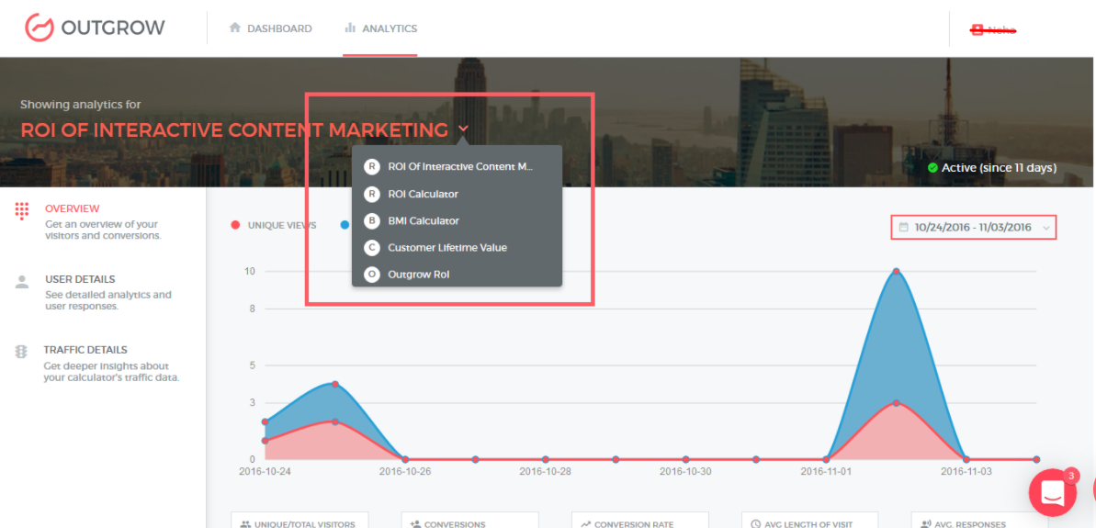
Task: Click the O badge beside Outgrow RoI
Action: pyautogui.click(x=372, y=275)
